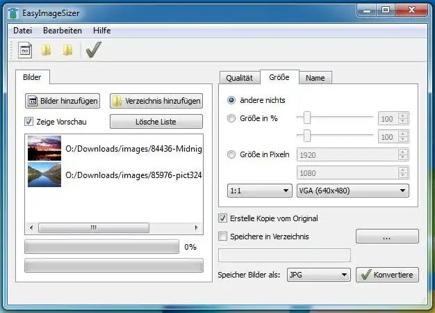
Task: Open the 1:1 aspect ratio dropdown
Action: pyautogui.click(x=260, y=191)
